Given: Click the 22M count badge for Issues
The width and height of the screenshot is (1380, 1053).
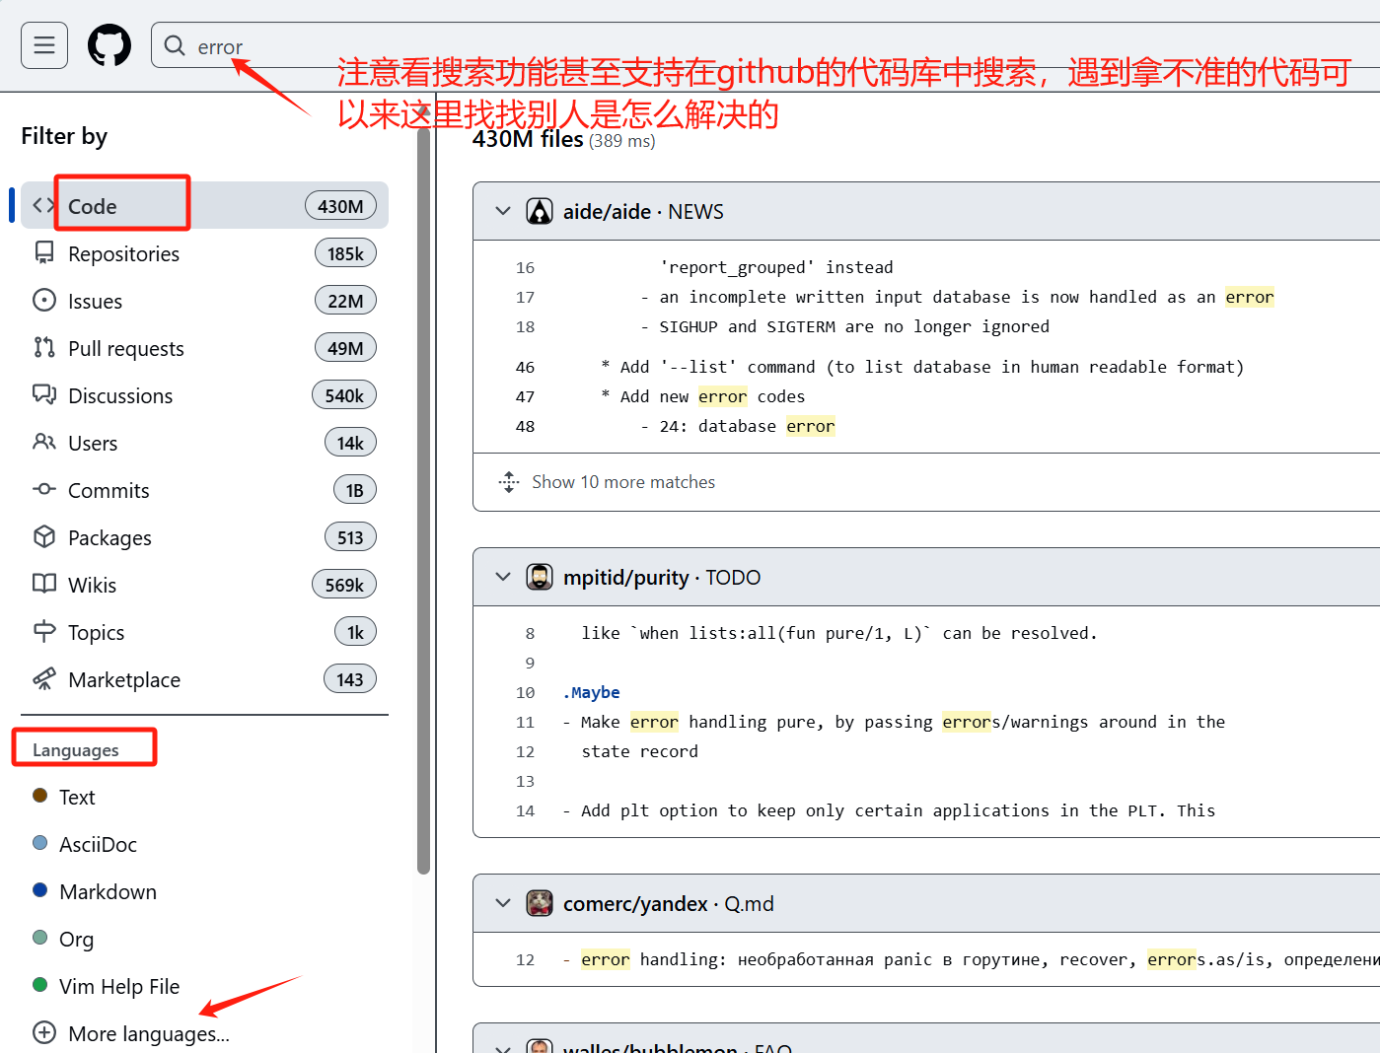Looking at the screenshot, I should 345,301.
